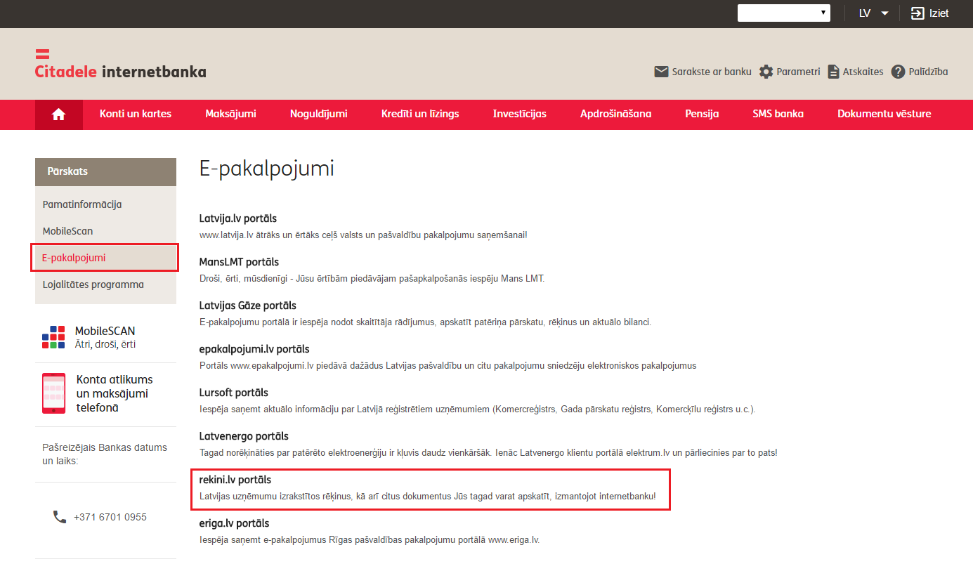973x564 pixels.
Task: Open the Latvenergo portāls link
Action: coord(244,436)
